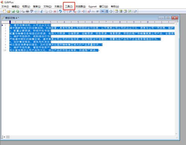
Task: Print the document using printer icon
Action: pyautogui.click(x=27, y=12)
